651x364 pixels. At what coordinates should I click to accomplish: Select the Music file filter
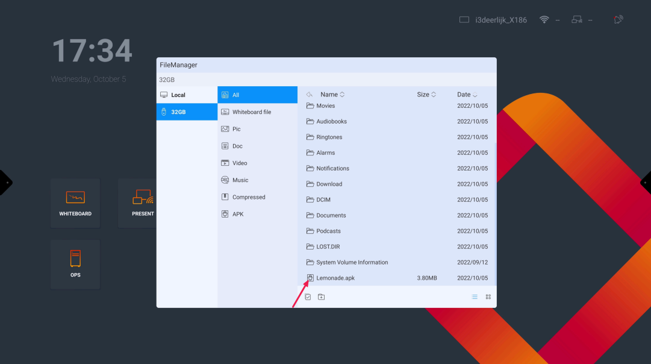point(239,180)
